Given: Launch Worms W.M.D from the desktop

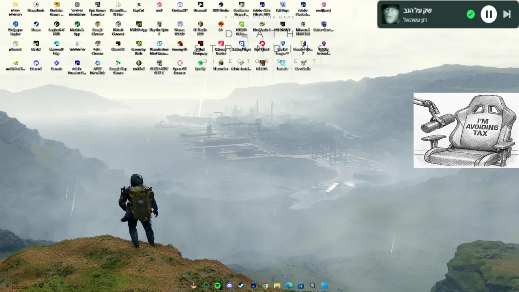Looking at the screenshot, I should coord(180,27).
